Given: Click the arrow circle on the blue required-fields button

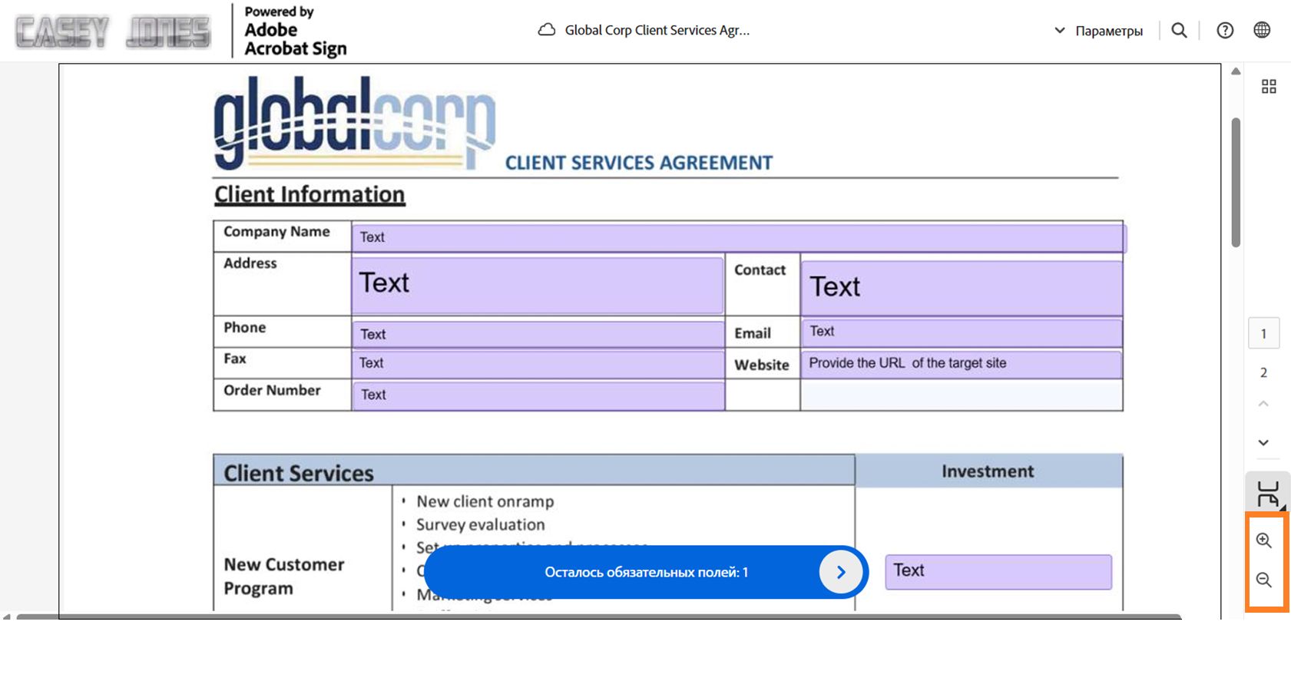Looking at the screenshot, I should [x=841, y=572].
